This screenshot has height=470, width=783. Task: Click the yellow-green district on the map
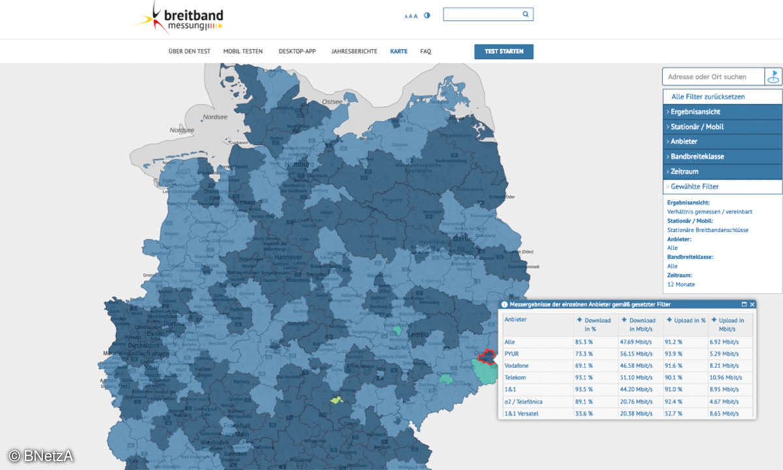[336, 400]
